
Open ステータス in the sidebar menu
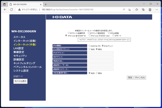click(x=19, y=37)
